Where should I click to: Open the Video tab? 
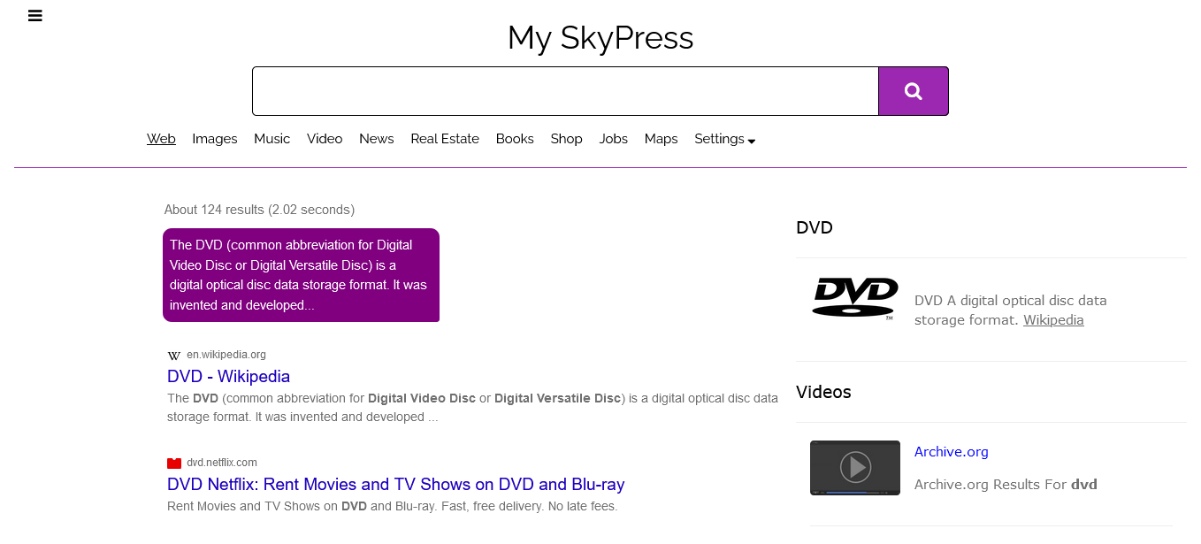click(325, 139)
